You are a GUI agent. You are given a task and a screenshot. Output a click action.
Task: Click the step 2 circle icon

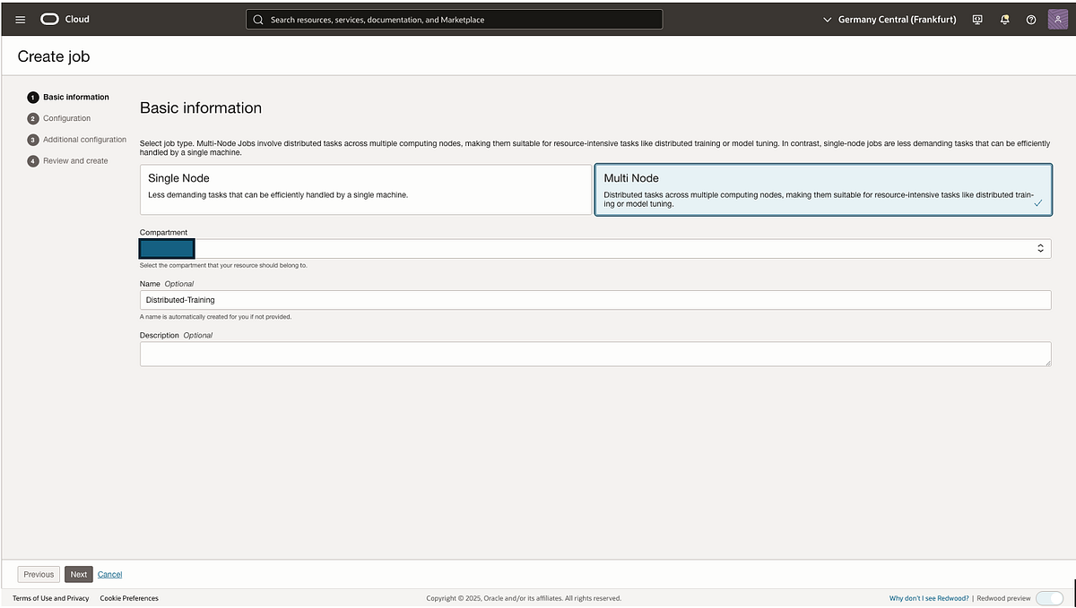(x=33, y=118)
